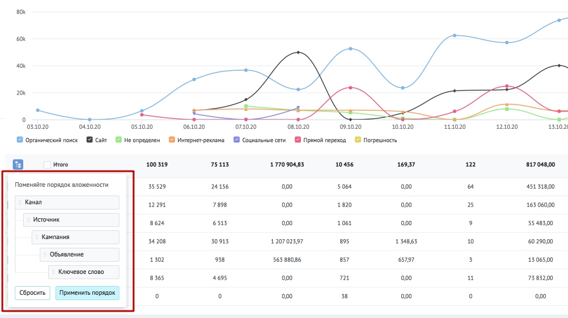Image resolution: width=568 pixels, height=318 pixels.
Task: Toggle Социальные сети legend checkbox
Action: [236, 140]
